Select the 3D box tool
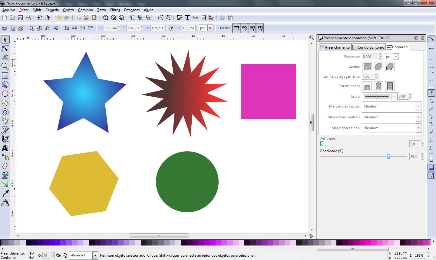 [5, 85]
